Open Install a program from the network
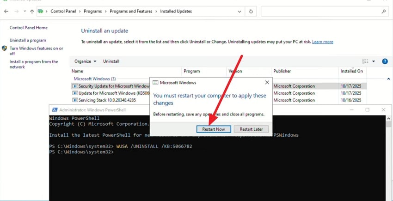 pyautogui.click(x=34, y=64)
